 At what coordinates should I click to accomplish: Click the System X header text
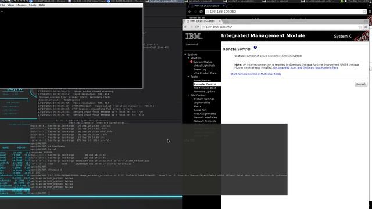tap(342, 36)
